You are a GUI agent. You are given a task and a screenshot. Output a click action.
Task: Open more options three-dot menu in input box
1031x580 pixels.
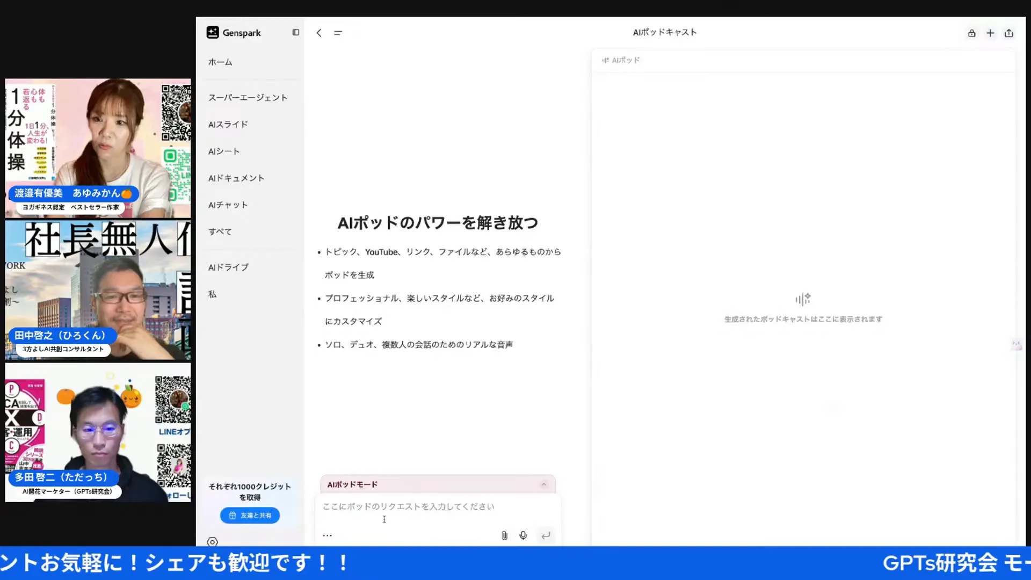(x=327, y=535)
